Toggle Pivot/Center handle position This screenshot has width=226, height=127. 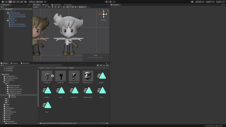point(32,2)
